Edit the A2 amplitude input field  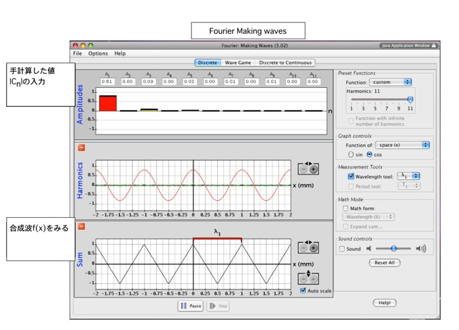coord(128,81)
